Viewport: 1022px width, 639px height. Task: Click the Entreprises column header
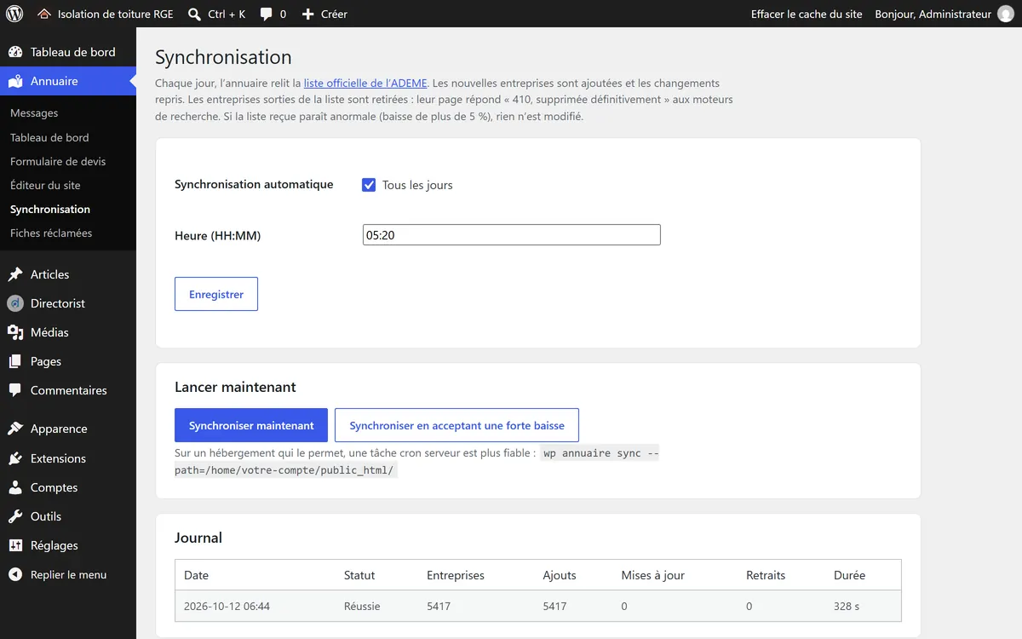point(456,575)
